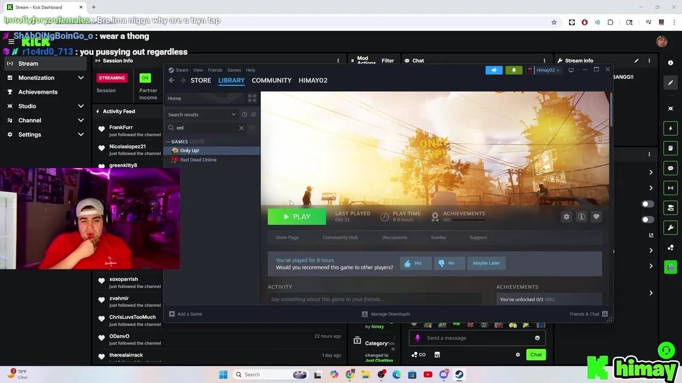The image size is (682, 383).
Task: Click Add a Game in Steam footer
Action: click(185, 314)
